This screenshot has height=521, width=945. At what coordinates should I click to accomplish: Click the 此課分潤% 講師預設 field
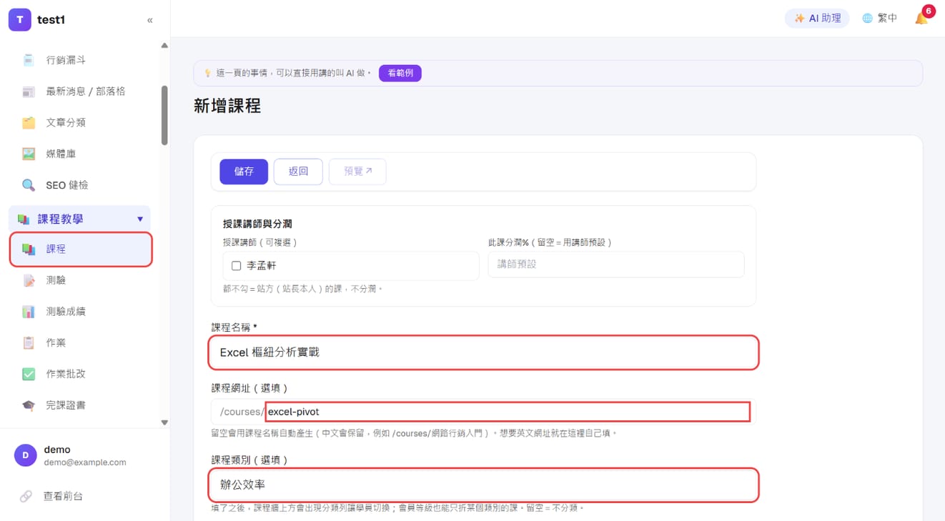pos(616,264)
